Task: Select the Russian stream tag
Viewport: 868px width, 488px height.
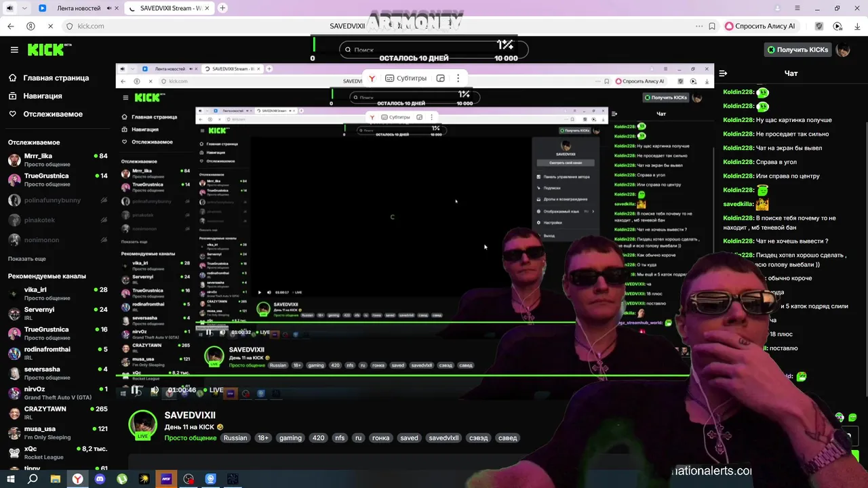Action: click(235, 438)
